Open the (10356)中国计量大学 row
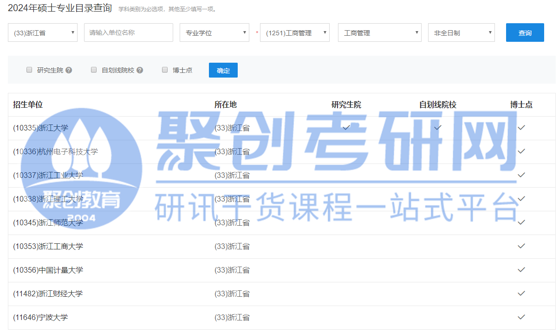 (281, 270)
